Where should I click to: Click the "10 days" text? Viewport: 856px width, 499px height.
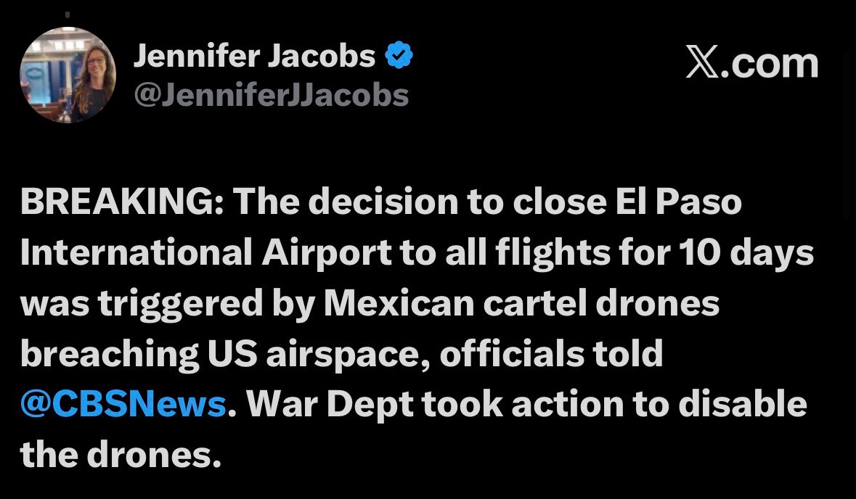tap(746, 252)
